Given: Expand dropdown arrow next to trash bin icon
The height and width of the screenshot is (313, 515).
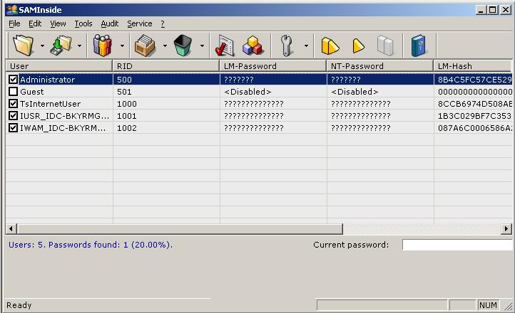Looking at the screenshot, I should [202, 46].
